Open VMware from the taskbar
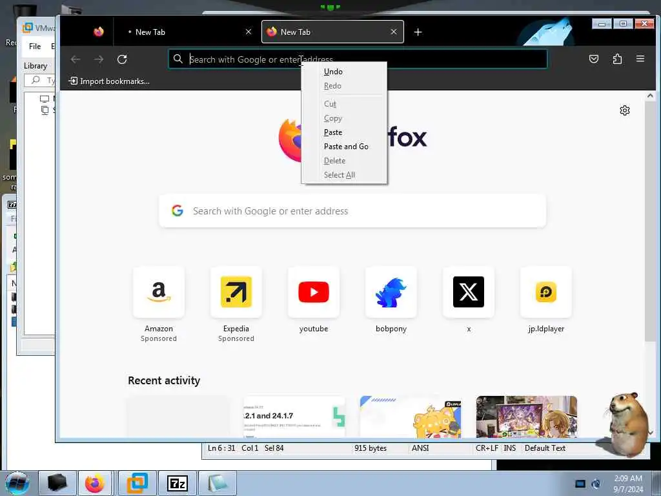 [x=137, y=483]
